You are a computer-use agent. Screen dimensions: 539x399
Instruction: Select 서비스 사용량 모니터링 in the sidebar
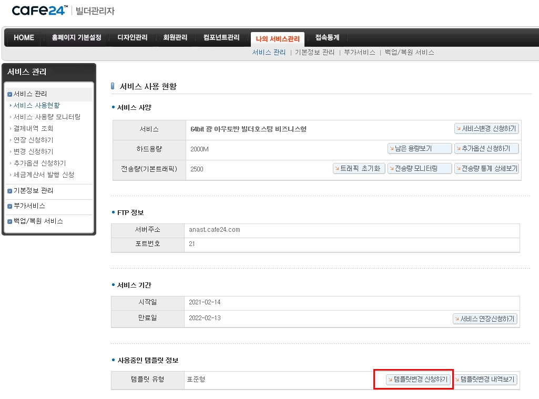[47, 117]
